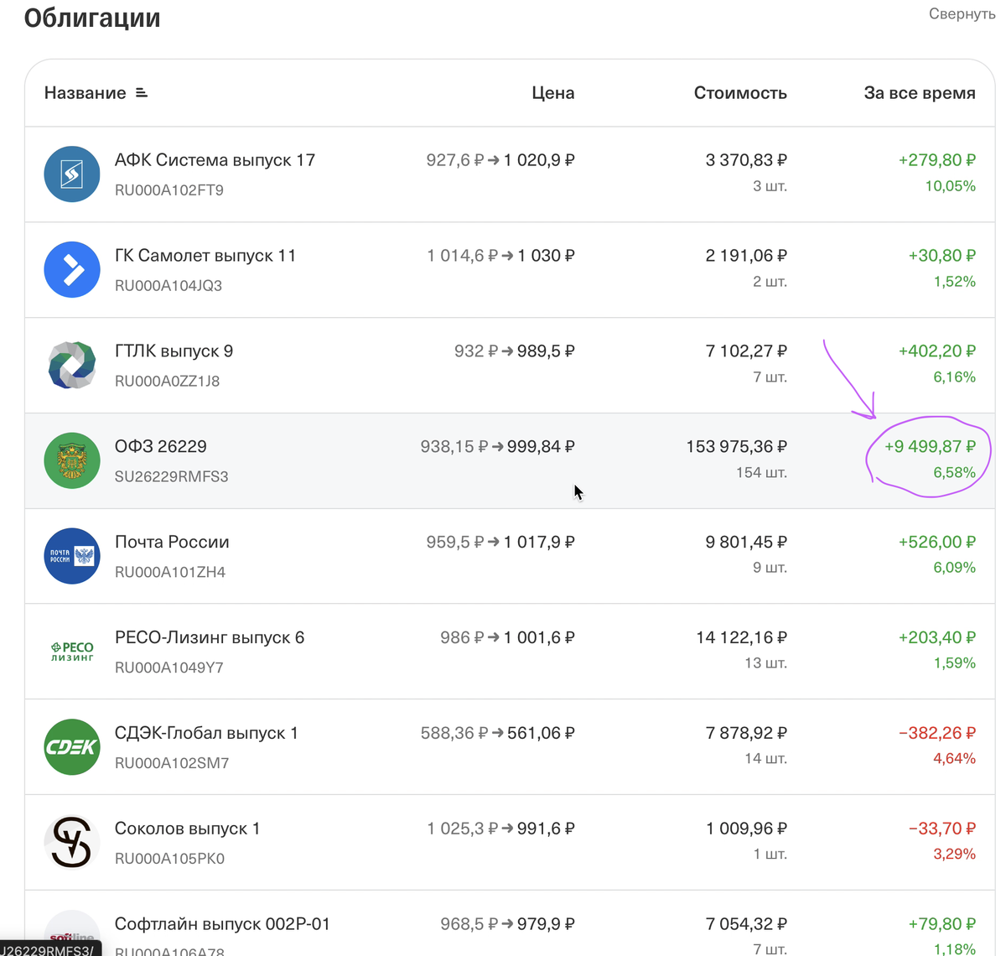This screenshot has height=956, width=1006.
Task: Click the Стоимость column header
Action: pos(740,93)
